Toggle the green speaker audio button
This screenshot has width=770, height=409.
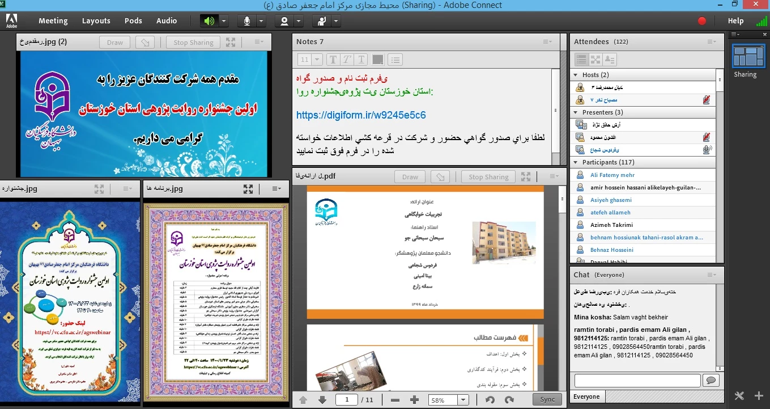point(209,21)
